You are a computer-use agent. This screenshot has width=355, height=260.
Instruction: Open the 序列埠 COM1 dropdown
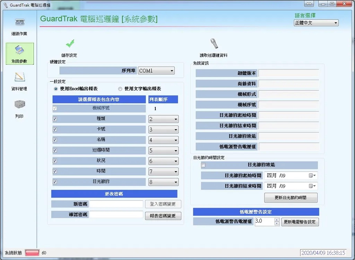156,71
